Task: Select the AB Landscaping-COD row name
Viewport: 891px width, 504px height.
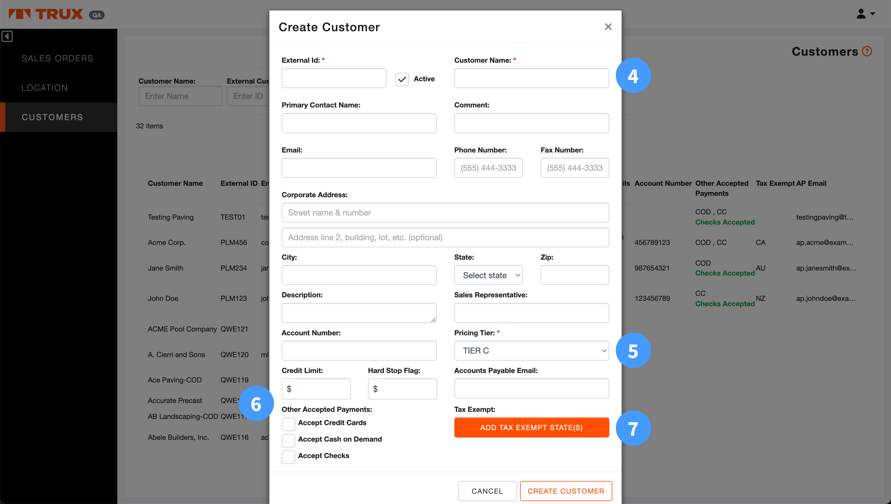Action: 183,417
